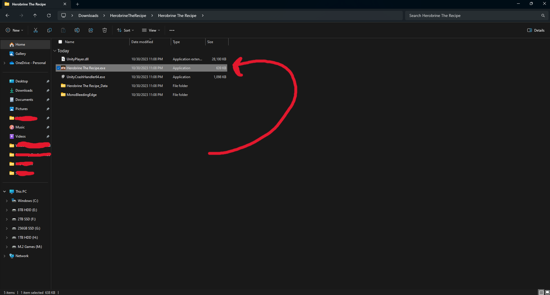Uncheck the Herobrine The Recipe.exe checkbox
Screen dimensions: 550x295
click(x=59, y=68)
